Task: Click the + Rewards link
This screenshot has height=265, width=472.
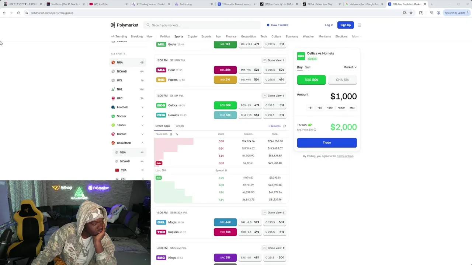Action: click(274, 126)
